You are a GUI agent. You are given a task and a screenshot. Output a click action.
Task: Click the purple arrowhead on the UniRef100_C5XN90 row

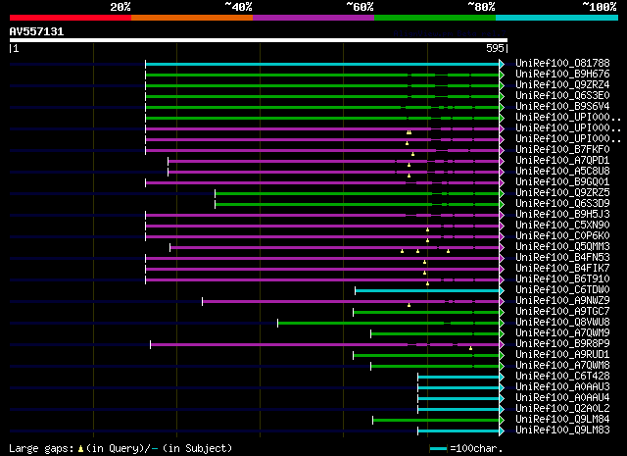tap(502, 227)
